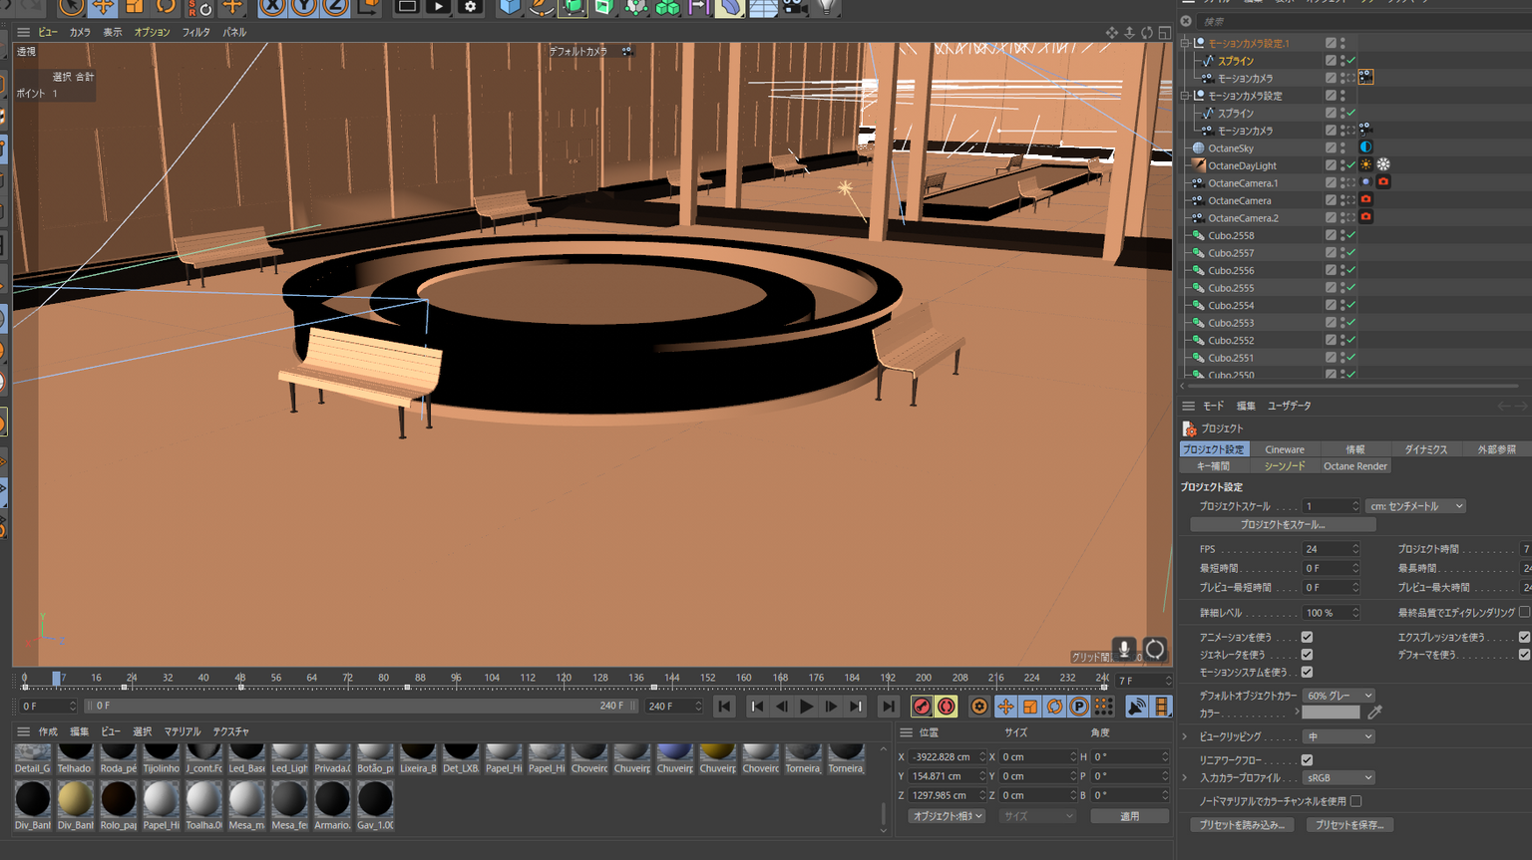The height and width of the screenshot is (860, 1532).
Task: Select the Move tool in top toolbar
Action: [103, 7]
